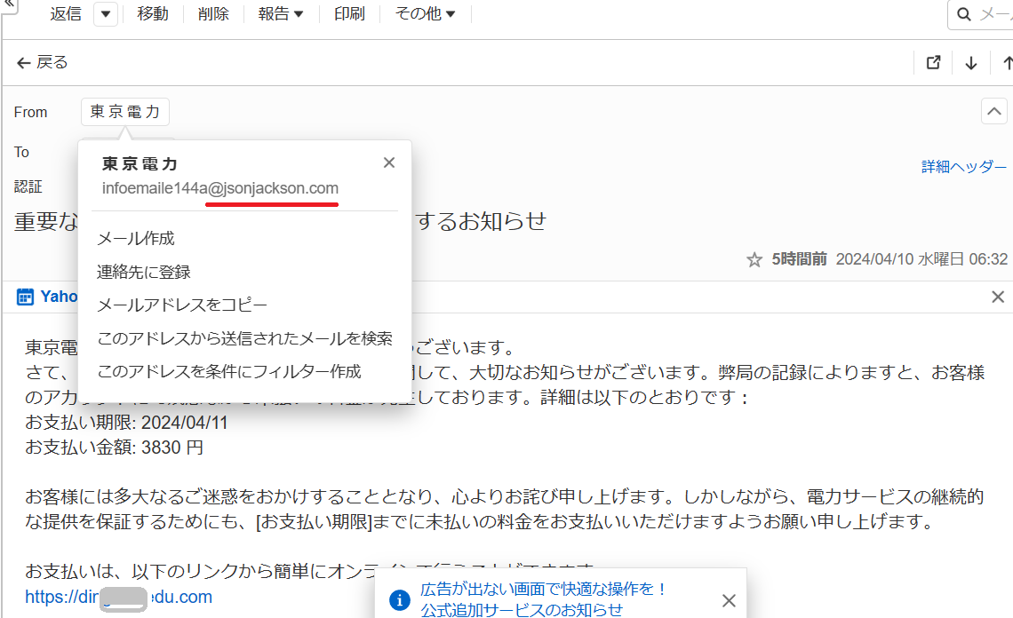The height and width of the screenshot is (618, 1013).
Task: Click 印刷 to print the email
Action: pyautogui.click(x=349, y=13)
